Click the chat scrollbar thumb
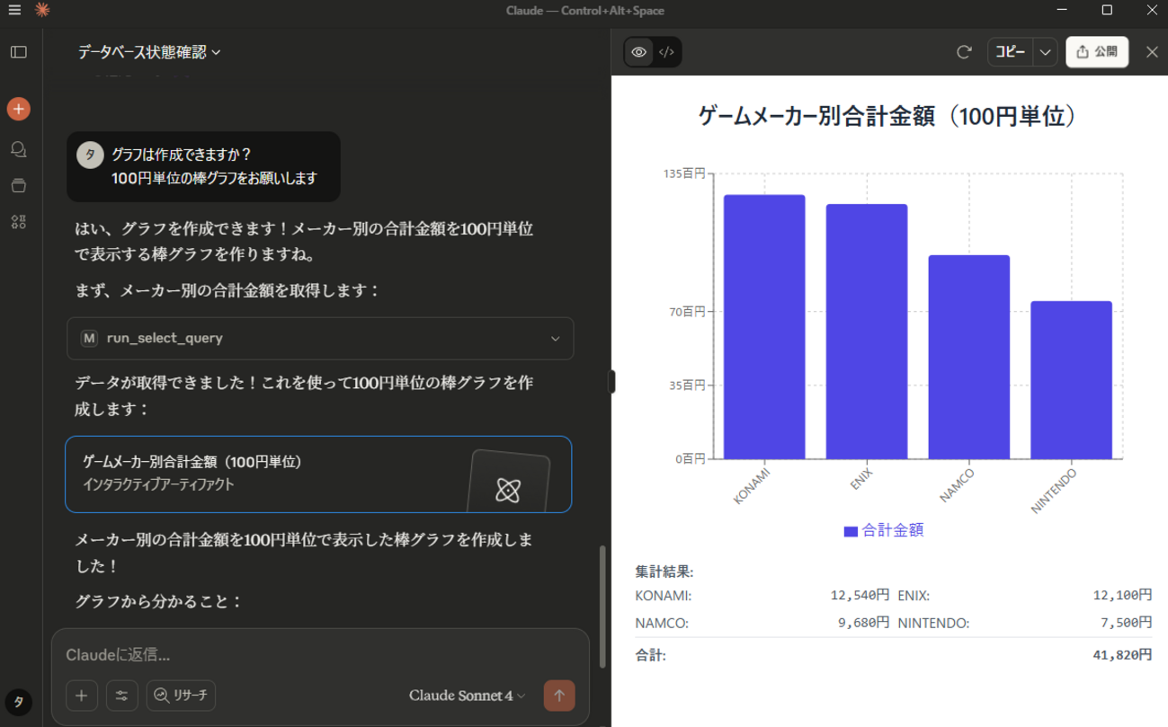 point(602,607)
